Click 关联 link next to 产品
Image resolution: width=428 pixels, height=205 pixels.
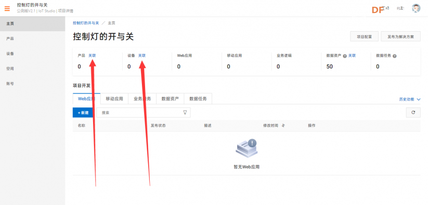coord(92,56)
